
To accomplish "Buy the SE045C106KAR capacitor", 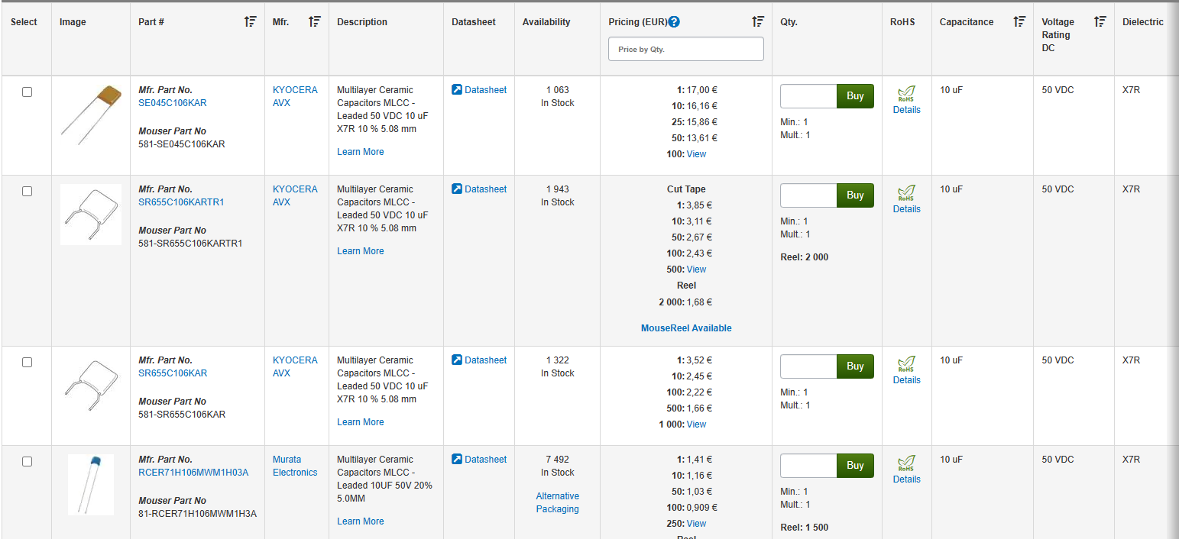I will click(855, 96).
